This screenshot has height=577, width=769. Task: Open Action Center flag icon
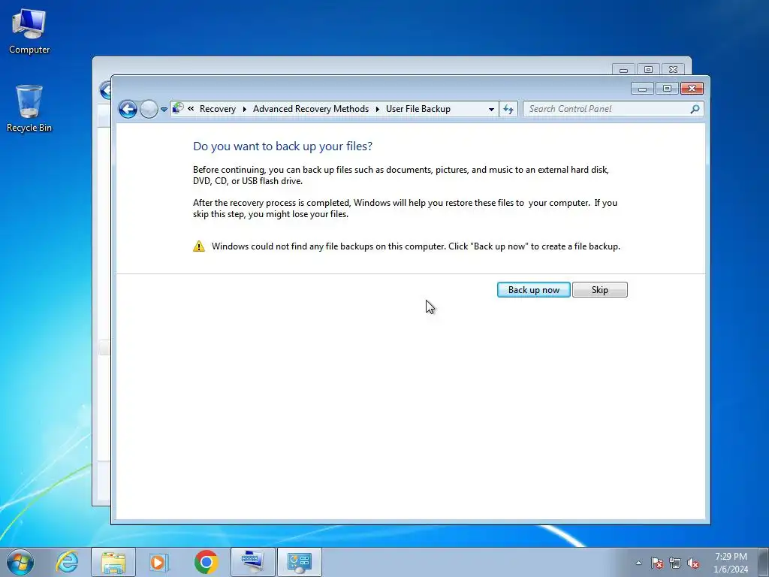(x=657, y=563)
